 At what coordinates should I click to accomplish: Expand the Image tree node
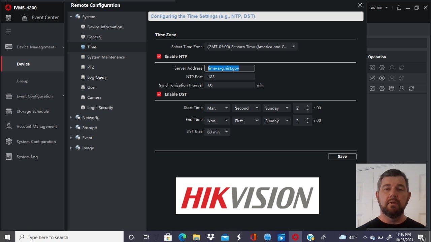tap(71, 148)
